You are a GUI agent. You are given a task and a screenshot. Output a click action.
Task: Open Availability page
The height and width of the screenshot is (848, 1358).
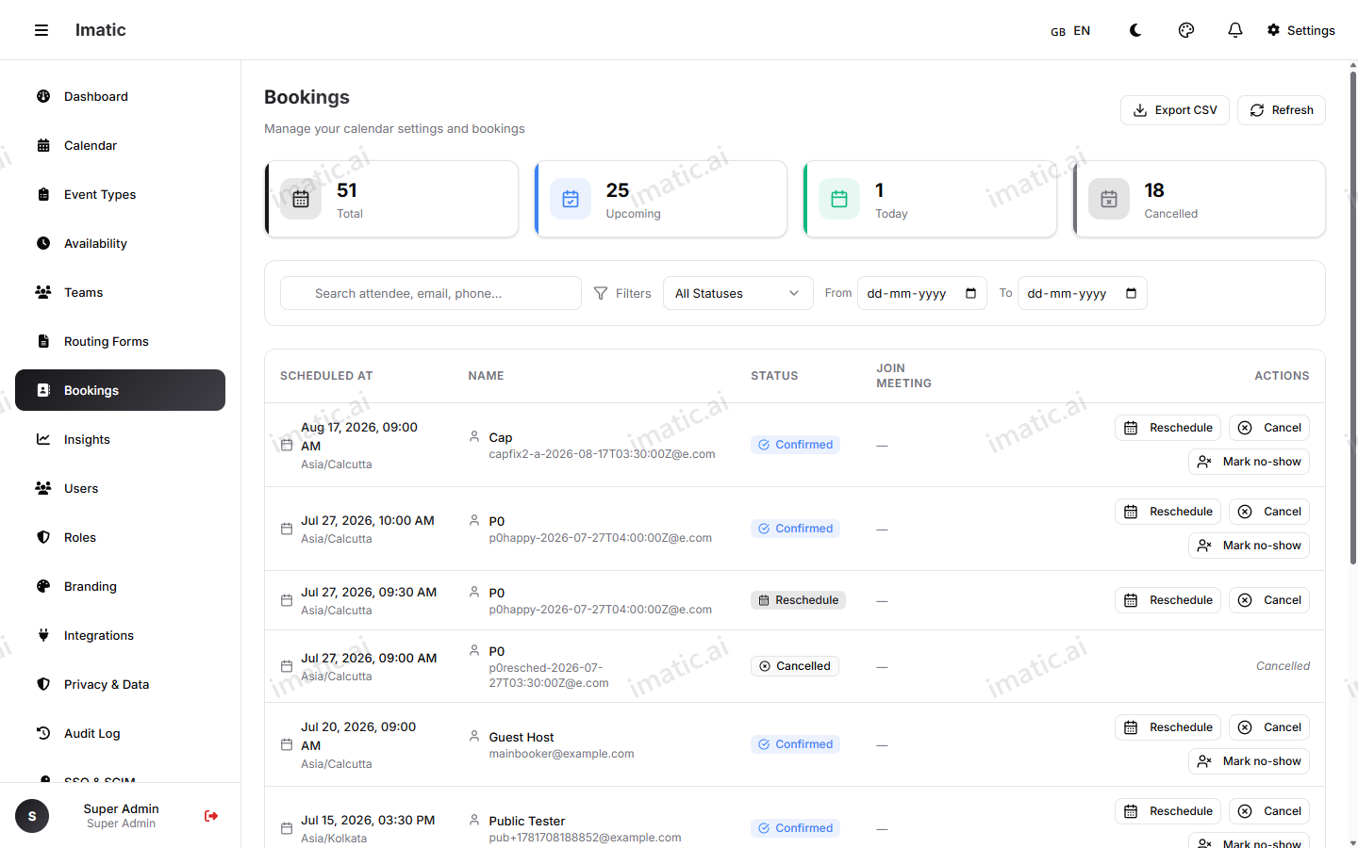(120, 243)
